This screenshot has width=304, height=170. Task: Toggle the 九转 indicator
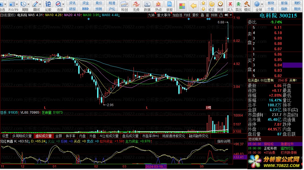point(151,15)
